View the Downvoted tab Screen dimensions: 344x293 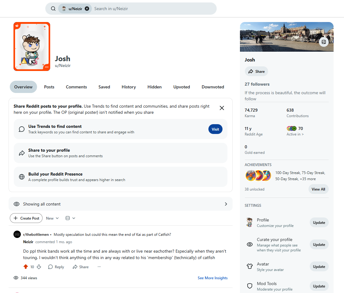pyautogui.click(x=213, y=87)
